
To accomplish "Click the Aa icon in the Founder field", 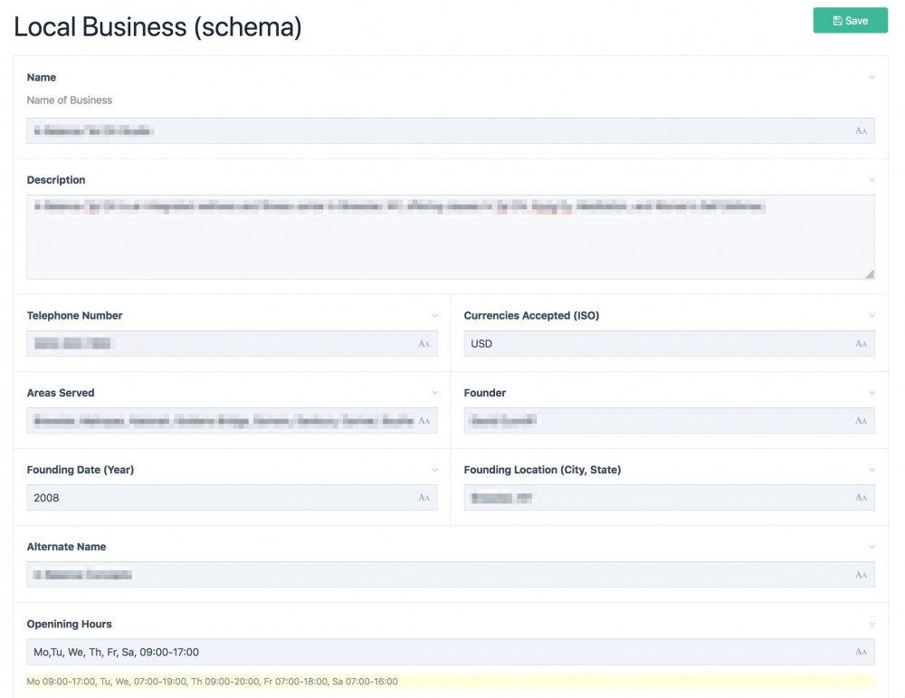I will (x=861, y=420).
